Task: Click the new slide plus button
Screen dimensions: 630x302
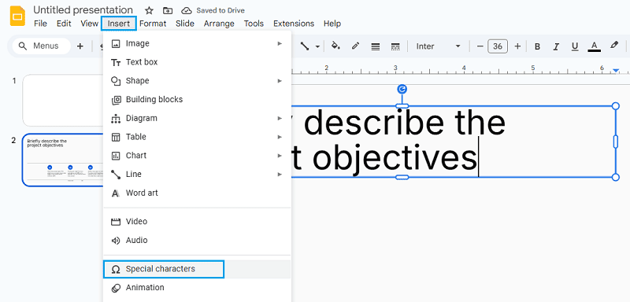Action: tap(80, 46)
